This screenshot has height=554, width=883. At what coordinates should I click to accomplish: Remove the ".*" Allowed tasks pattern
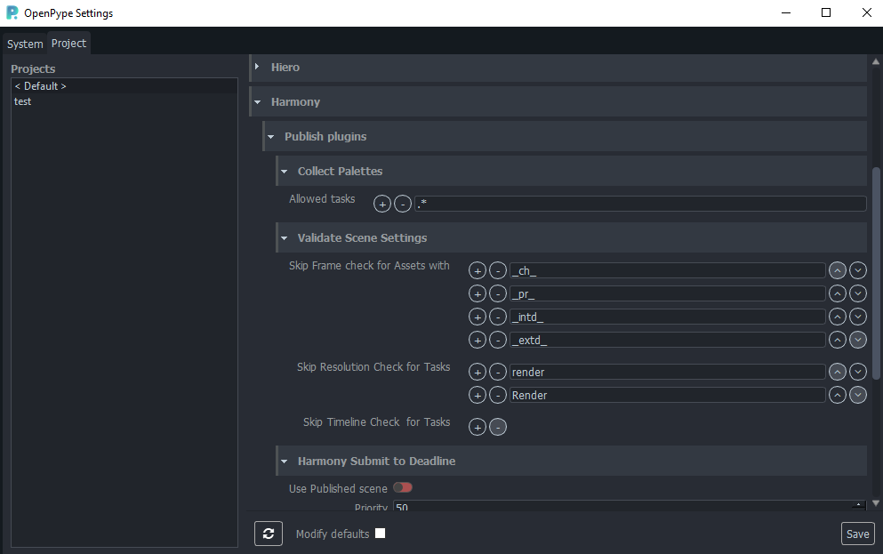pyautogui.click(x=402, y=203)
